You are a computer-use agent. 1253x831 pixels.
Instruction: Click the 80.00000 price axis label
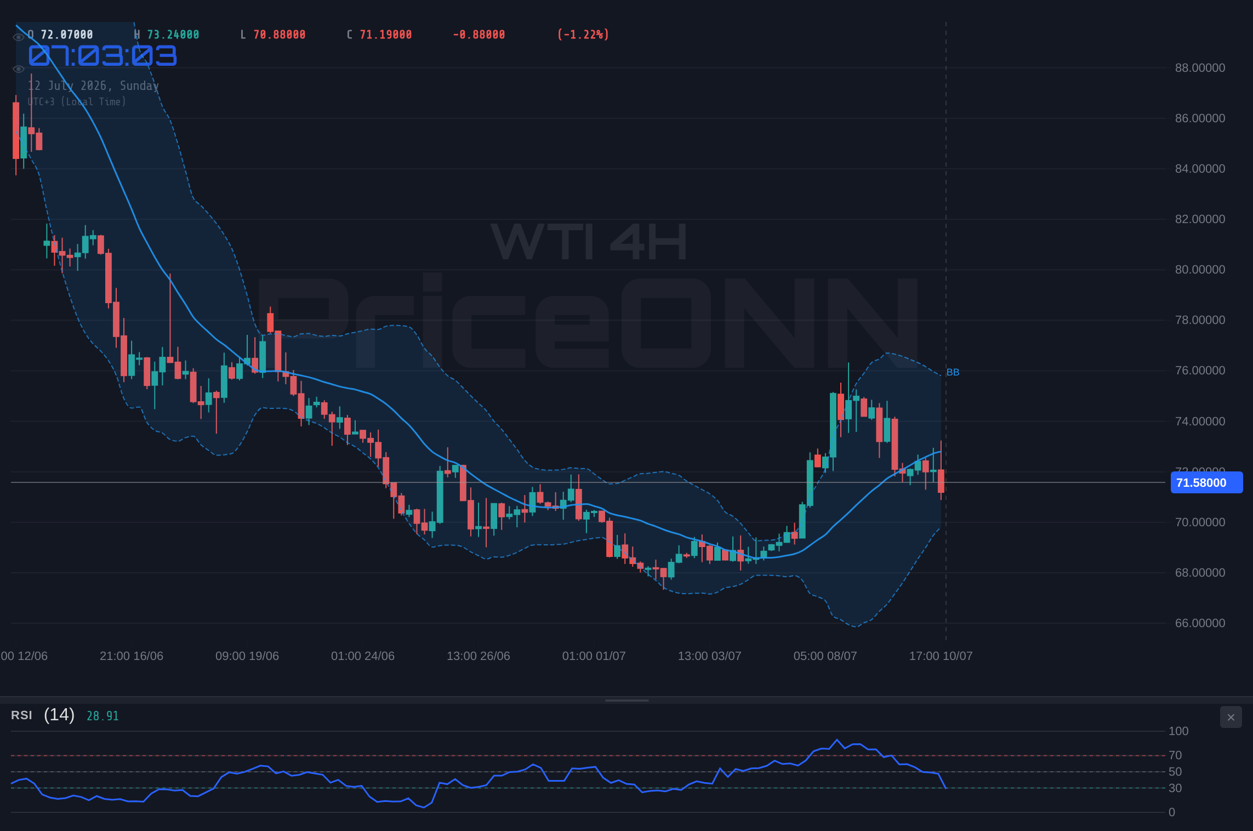(x=1200, y=270)
